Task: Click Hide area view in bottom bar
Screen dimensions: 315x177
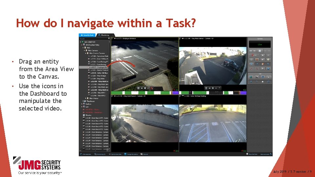Action: click(86, 154)
